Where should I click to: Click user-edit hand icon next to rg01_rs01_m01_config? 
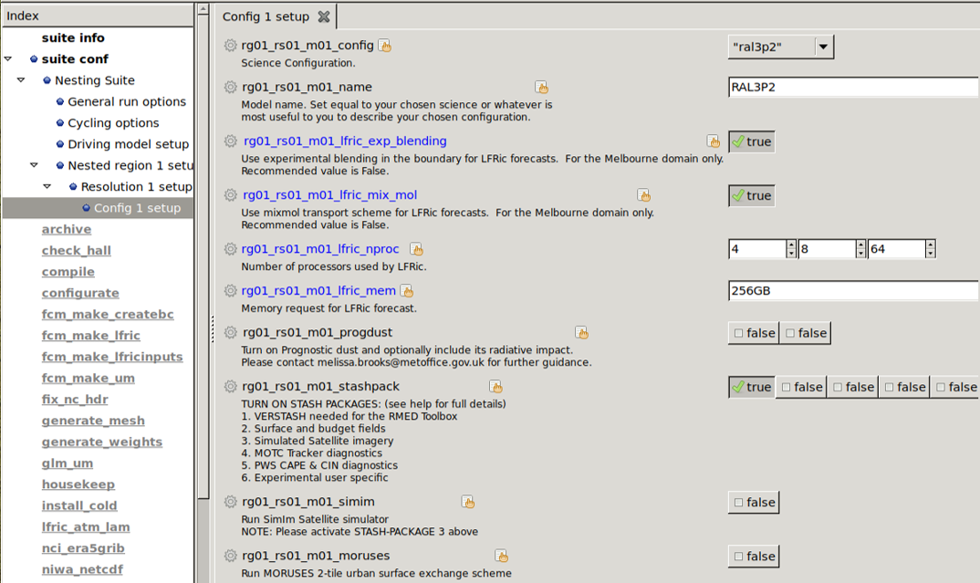[385, 46]
